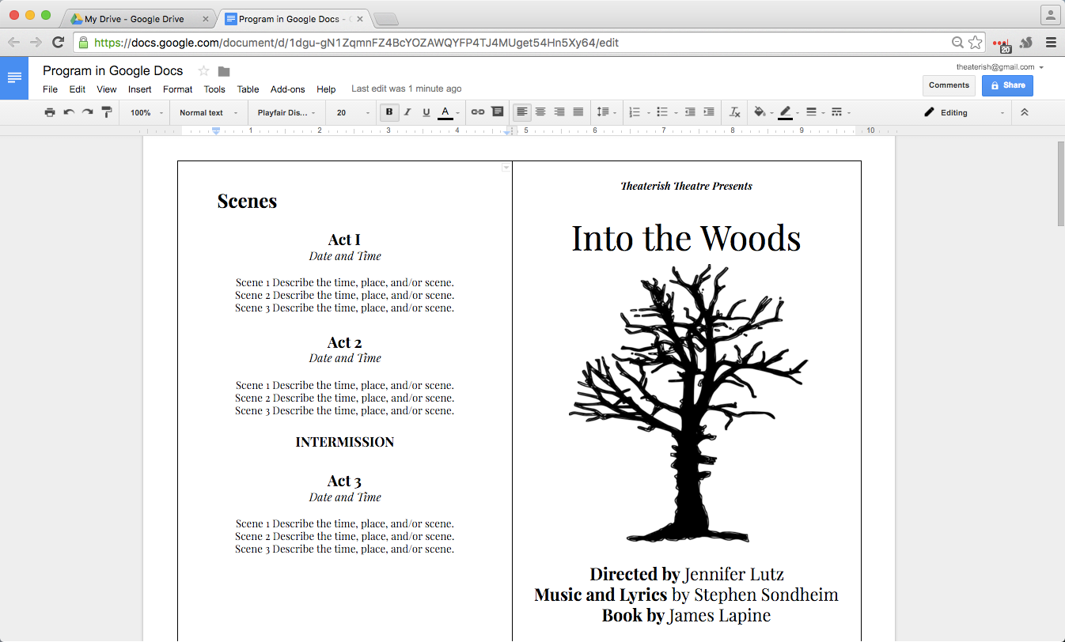Center align the text
This screenshot has height=642, width=1065.
tap(540, 112)
